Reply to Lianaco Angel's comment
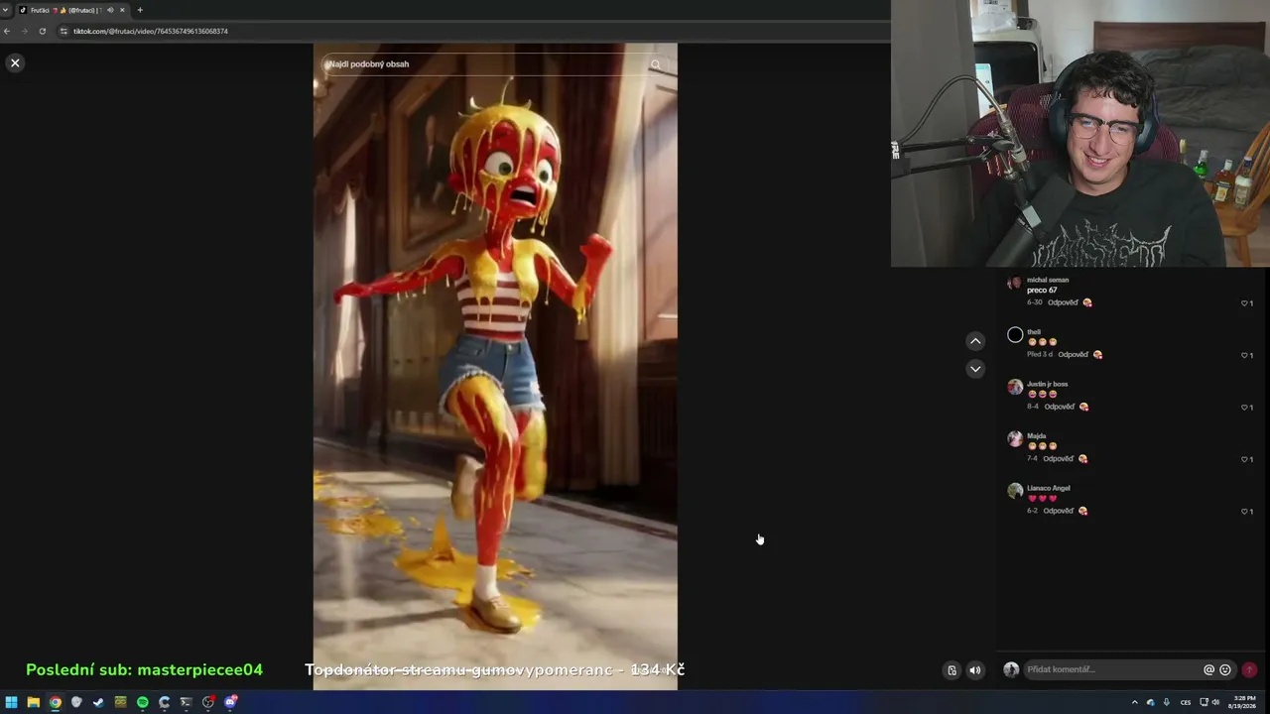This screenshot has width=1270, height=714. point(1058,511)
